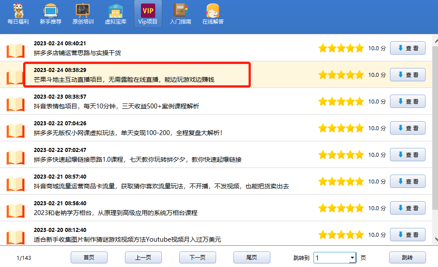The height and width of the screenshot is (267, 438).
Task: Switch to the Vip项目 tab
Action: (148, 14)
